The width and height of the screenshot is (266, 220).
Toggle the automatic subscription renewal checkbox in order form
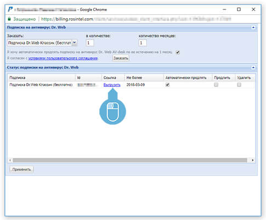click(x=178, y=52)
